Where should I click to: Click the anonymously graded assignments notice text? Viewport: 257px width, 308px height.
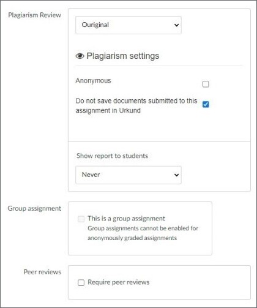point(143,233)
